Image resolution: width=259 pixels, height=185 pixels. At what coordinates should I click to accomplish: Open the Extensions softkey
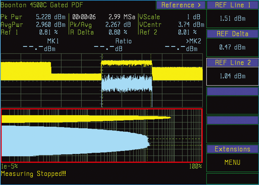(232, 149)
